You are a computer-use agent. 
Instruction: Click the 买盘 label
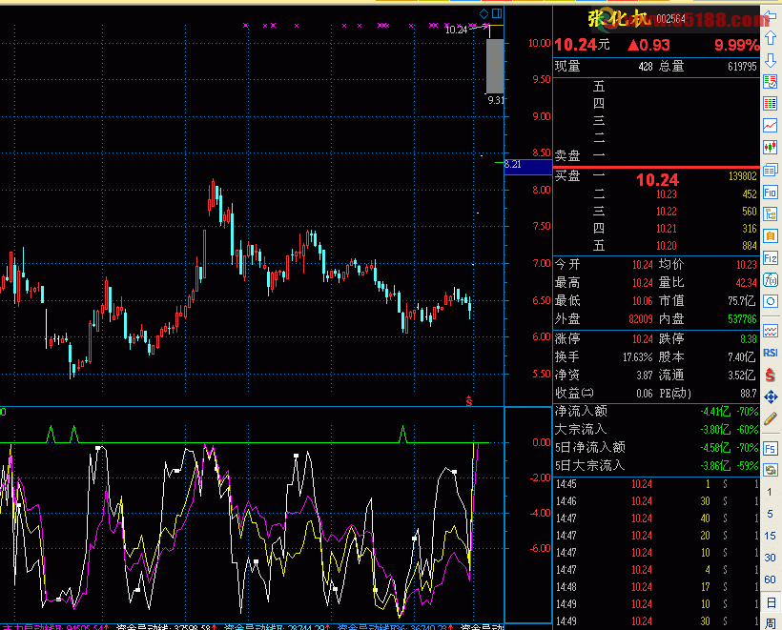pyautogui.click(x=567, y=176)
